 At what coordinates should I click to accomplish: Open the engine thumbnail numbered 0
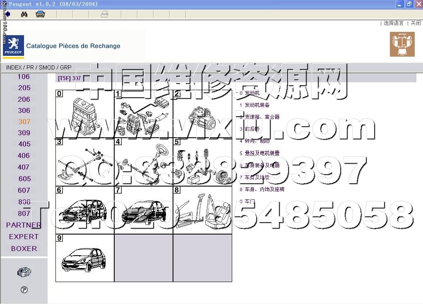(84, 114)
